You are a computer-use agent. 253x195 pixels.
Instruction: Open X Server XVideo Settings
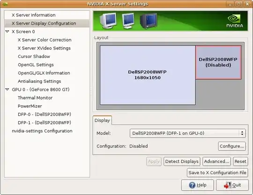[44, 48]
